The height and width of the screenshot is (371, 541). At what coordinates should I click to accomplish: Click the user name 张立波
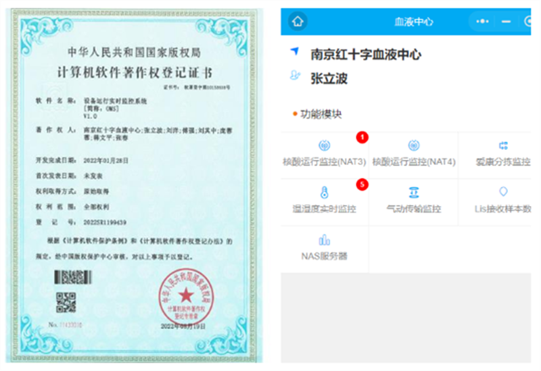click(x=329, y=78)
